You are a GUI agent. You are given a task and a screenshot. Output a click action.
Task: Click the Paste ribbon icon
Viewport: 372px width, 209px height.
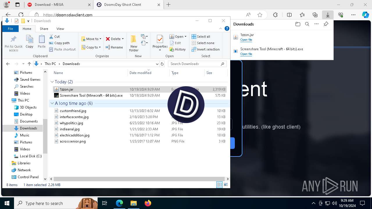pos(42,42)
